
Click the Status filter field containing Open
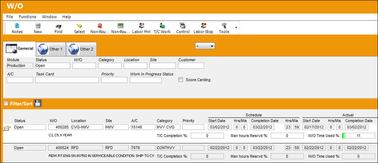(x=53, y=65)
